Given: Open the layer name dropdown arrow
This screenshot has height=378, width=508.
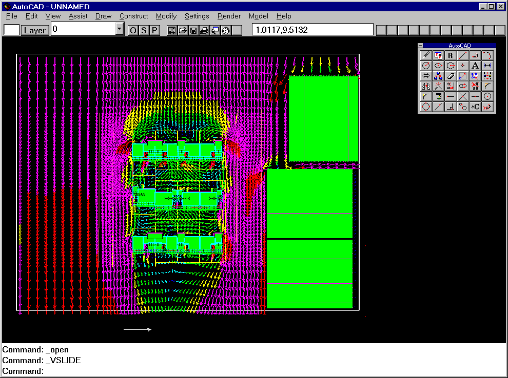Looking at the screenshot, I should [120, 29].
